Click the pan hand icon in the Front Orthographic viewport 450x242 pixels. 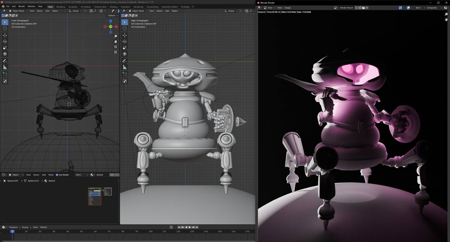[x=115, y=41]
